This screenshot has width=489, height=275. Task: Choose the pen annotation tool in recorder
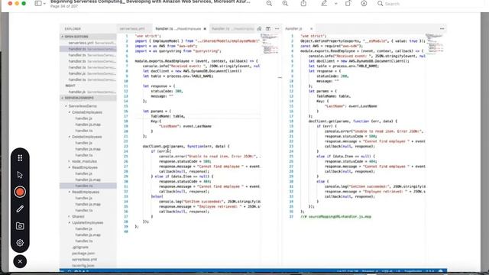(x=20, y=209)
